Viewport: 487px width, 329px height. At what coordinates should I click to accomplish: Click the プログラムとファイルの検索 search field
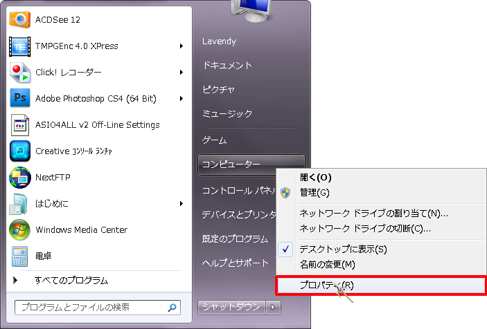coord(98,308)
